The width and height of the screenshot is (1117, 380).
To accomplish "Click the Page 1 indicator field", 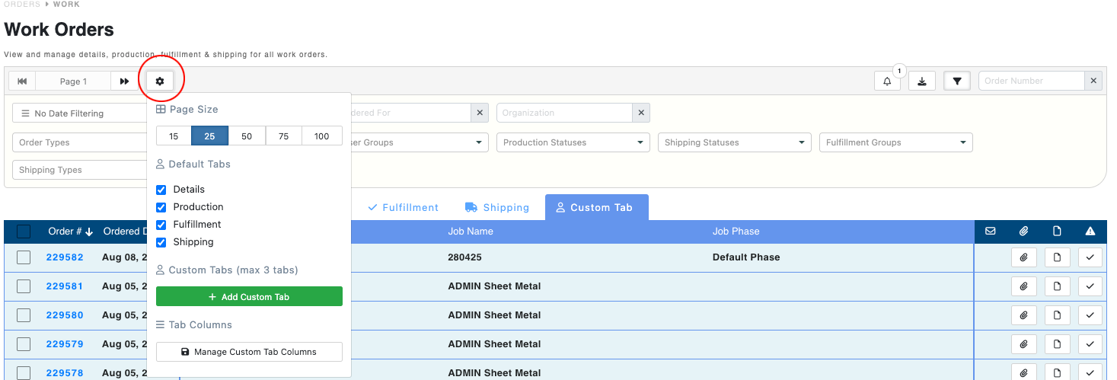I will click(x=73, y=81).
